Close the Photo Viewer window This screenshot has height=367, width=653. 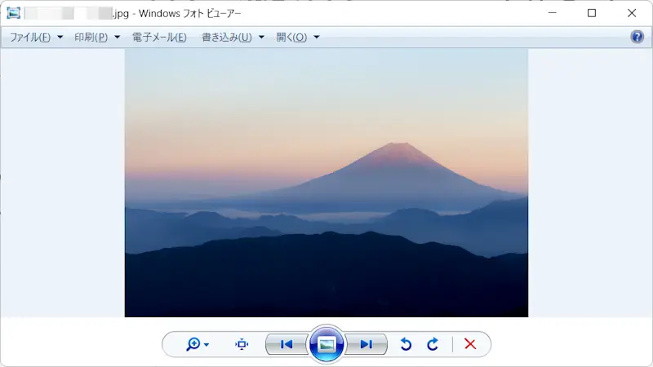point(632,13)
